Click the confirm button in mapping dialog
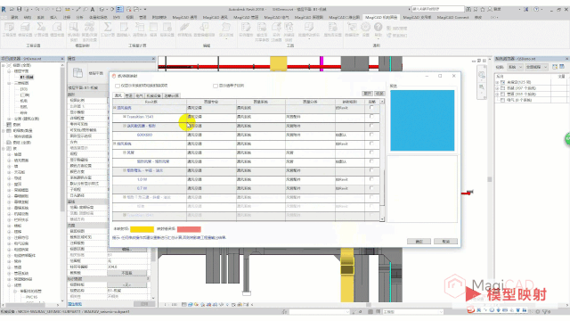Viewport: 570px width, 321px height. tap(419, 242)
